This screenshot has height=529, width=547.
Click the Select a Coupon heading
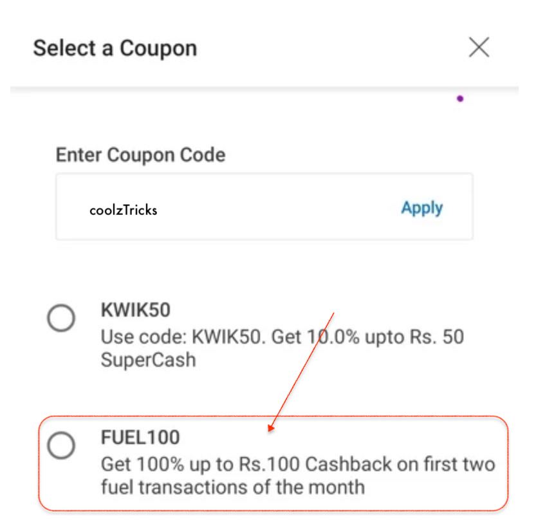click(x=115, y=48)
